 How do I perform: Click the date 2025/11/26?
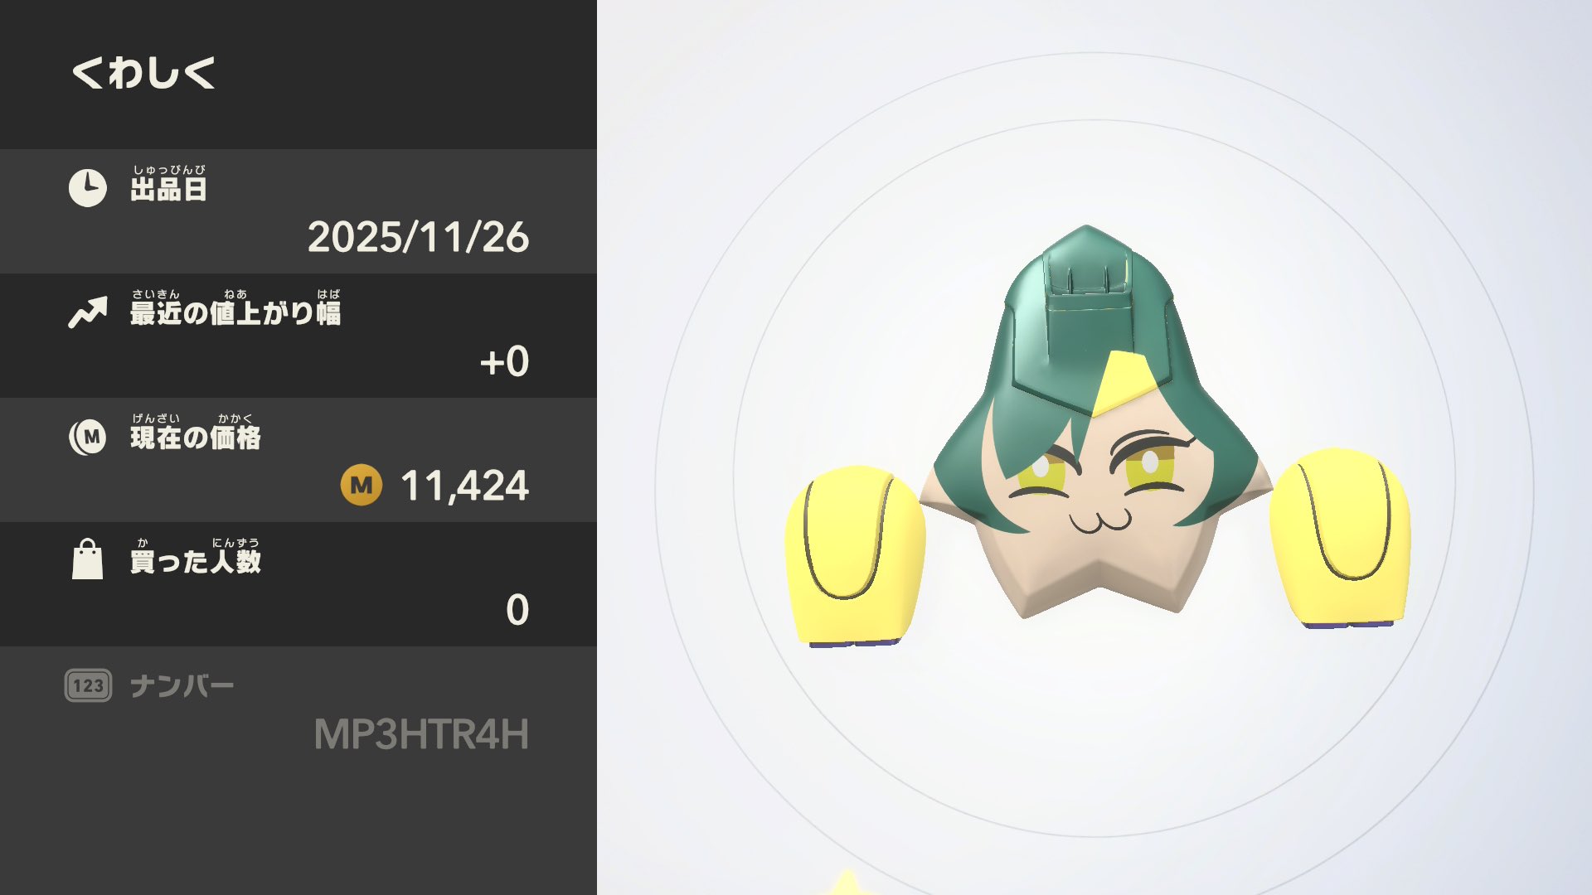418,237
